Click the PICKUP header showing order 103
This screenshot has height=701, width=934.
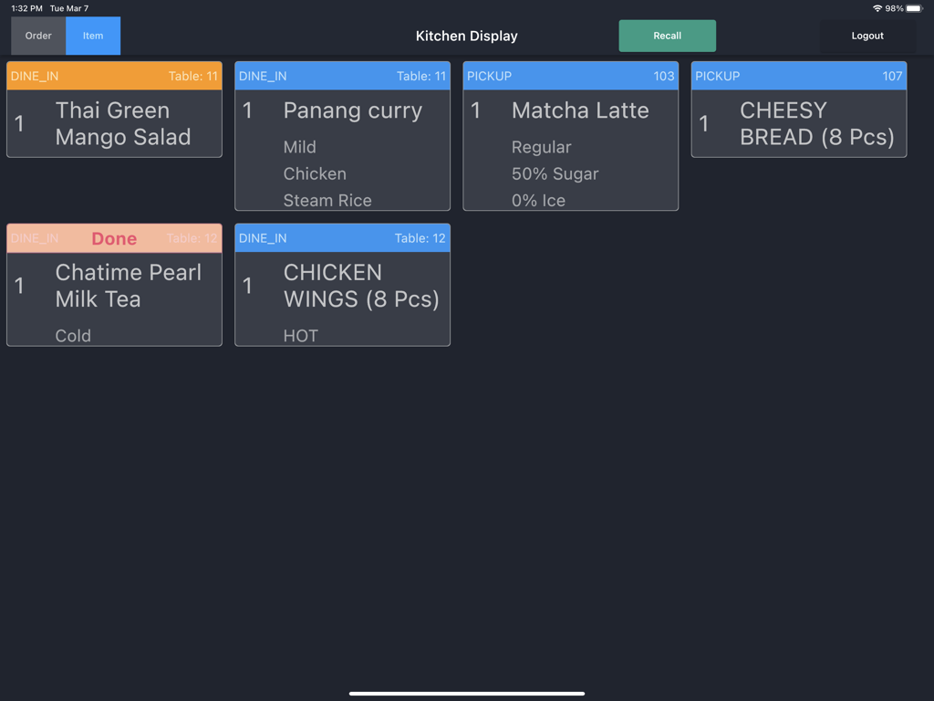(x=570, y=76)
